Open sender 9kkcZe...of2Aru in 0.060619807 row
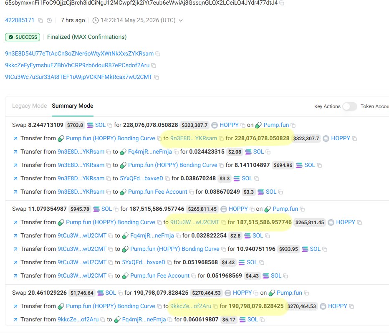 point(78,320)
